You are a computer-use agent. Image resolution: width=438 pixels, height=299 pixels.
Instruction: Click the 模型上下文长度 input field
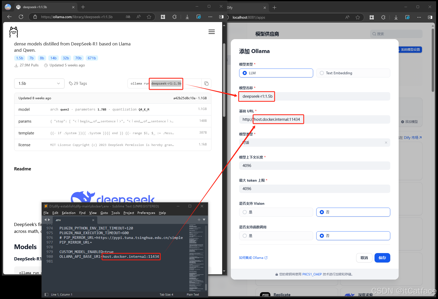(314, 166)
